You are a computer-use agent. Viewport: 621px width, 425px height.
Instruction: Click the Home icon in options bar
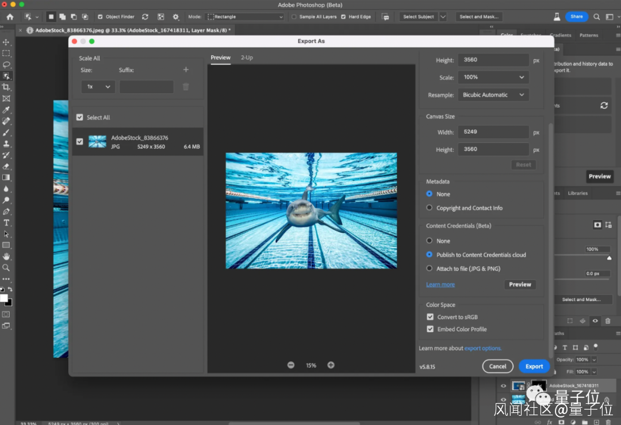pyautogui.click(x=10, y=17)
